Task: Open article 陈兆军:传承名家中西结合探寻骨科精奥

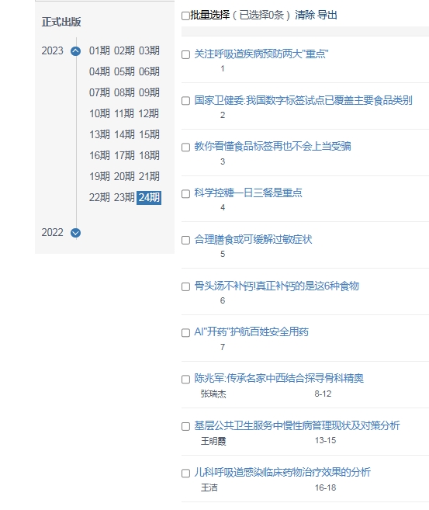Action: point(279,378)
